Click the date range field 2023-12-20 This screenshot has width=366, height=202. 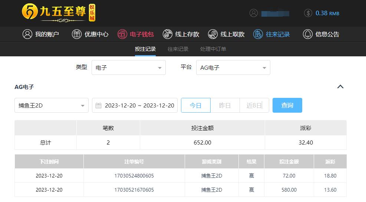[135, 105]
